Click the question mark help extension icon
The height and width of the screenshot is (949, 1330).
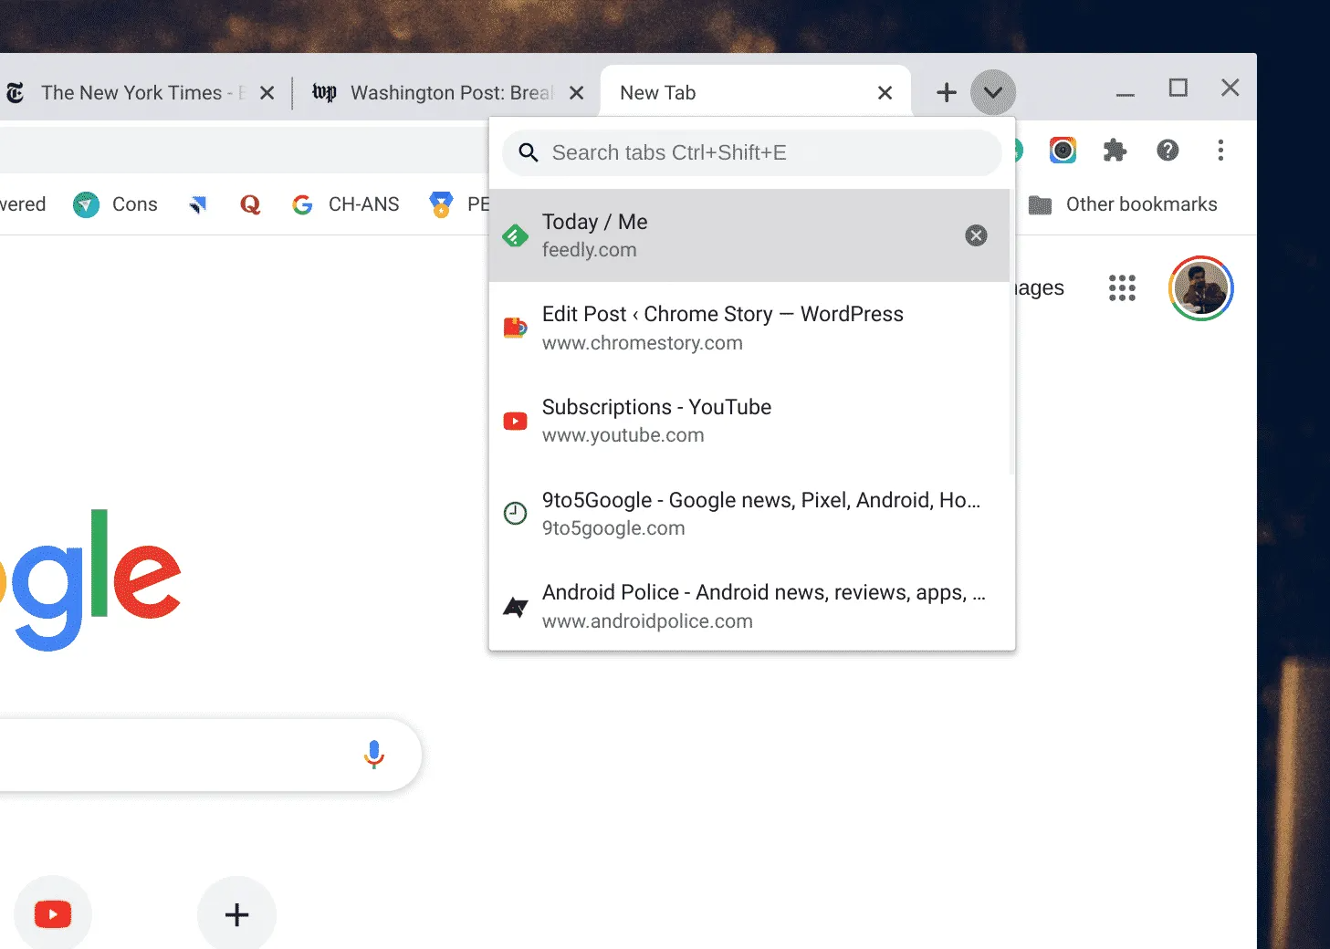click(x=1168, y=150)
